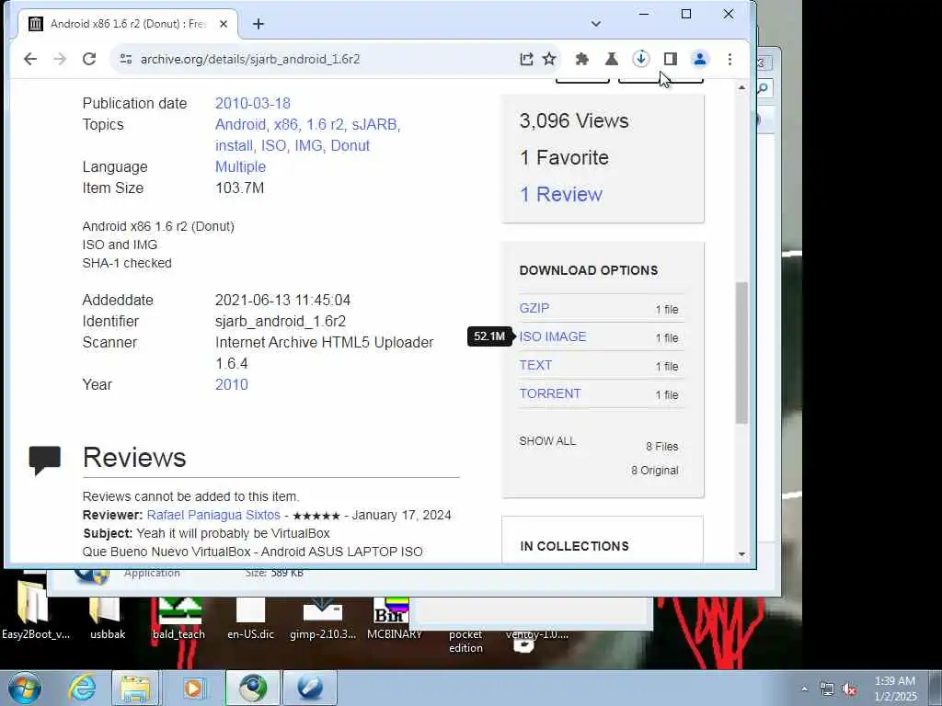The image size is (942, 706).
Task: Click the item size 103.7M value
Action: (x=239, y=188)
